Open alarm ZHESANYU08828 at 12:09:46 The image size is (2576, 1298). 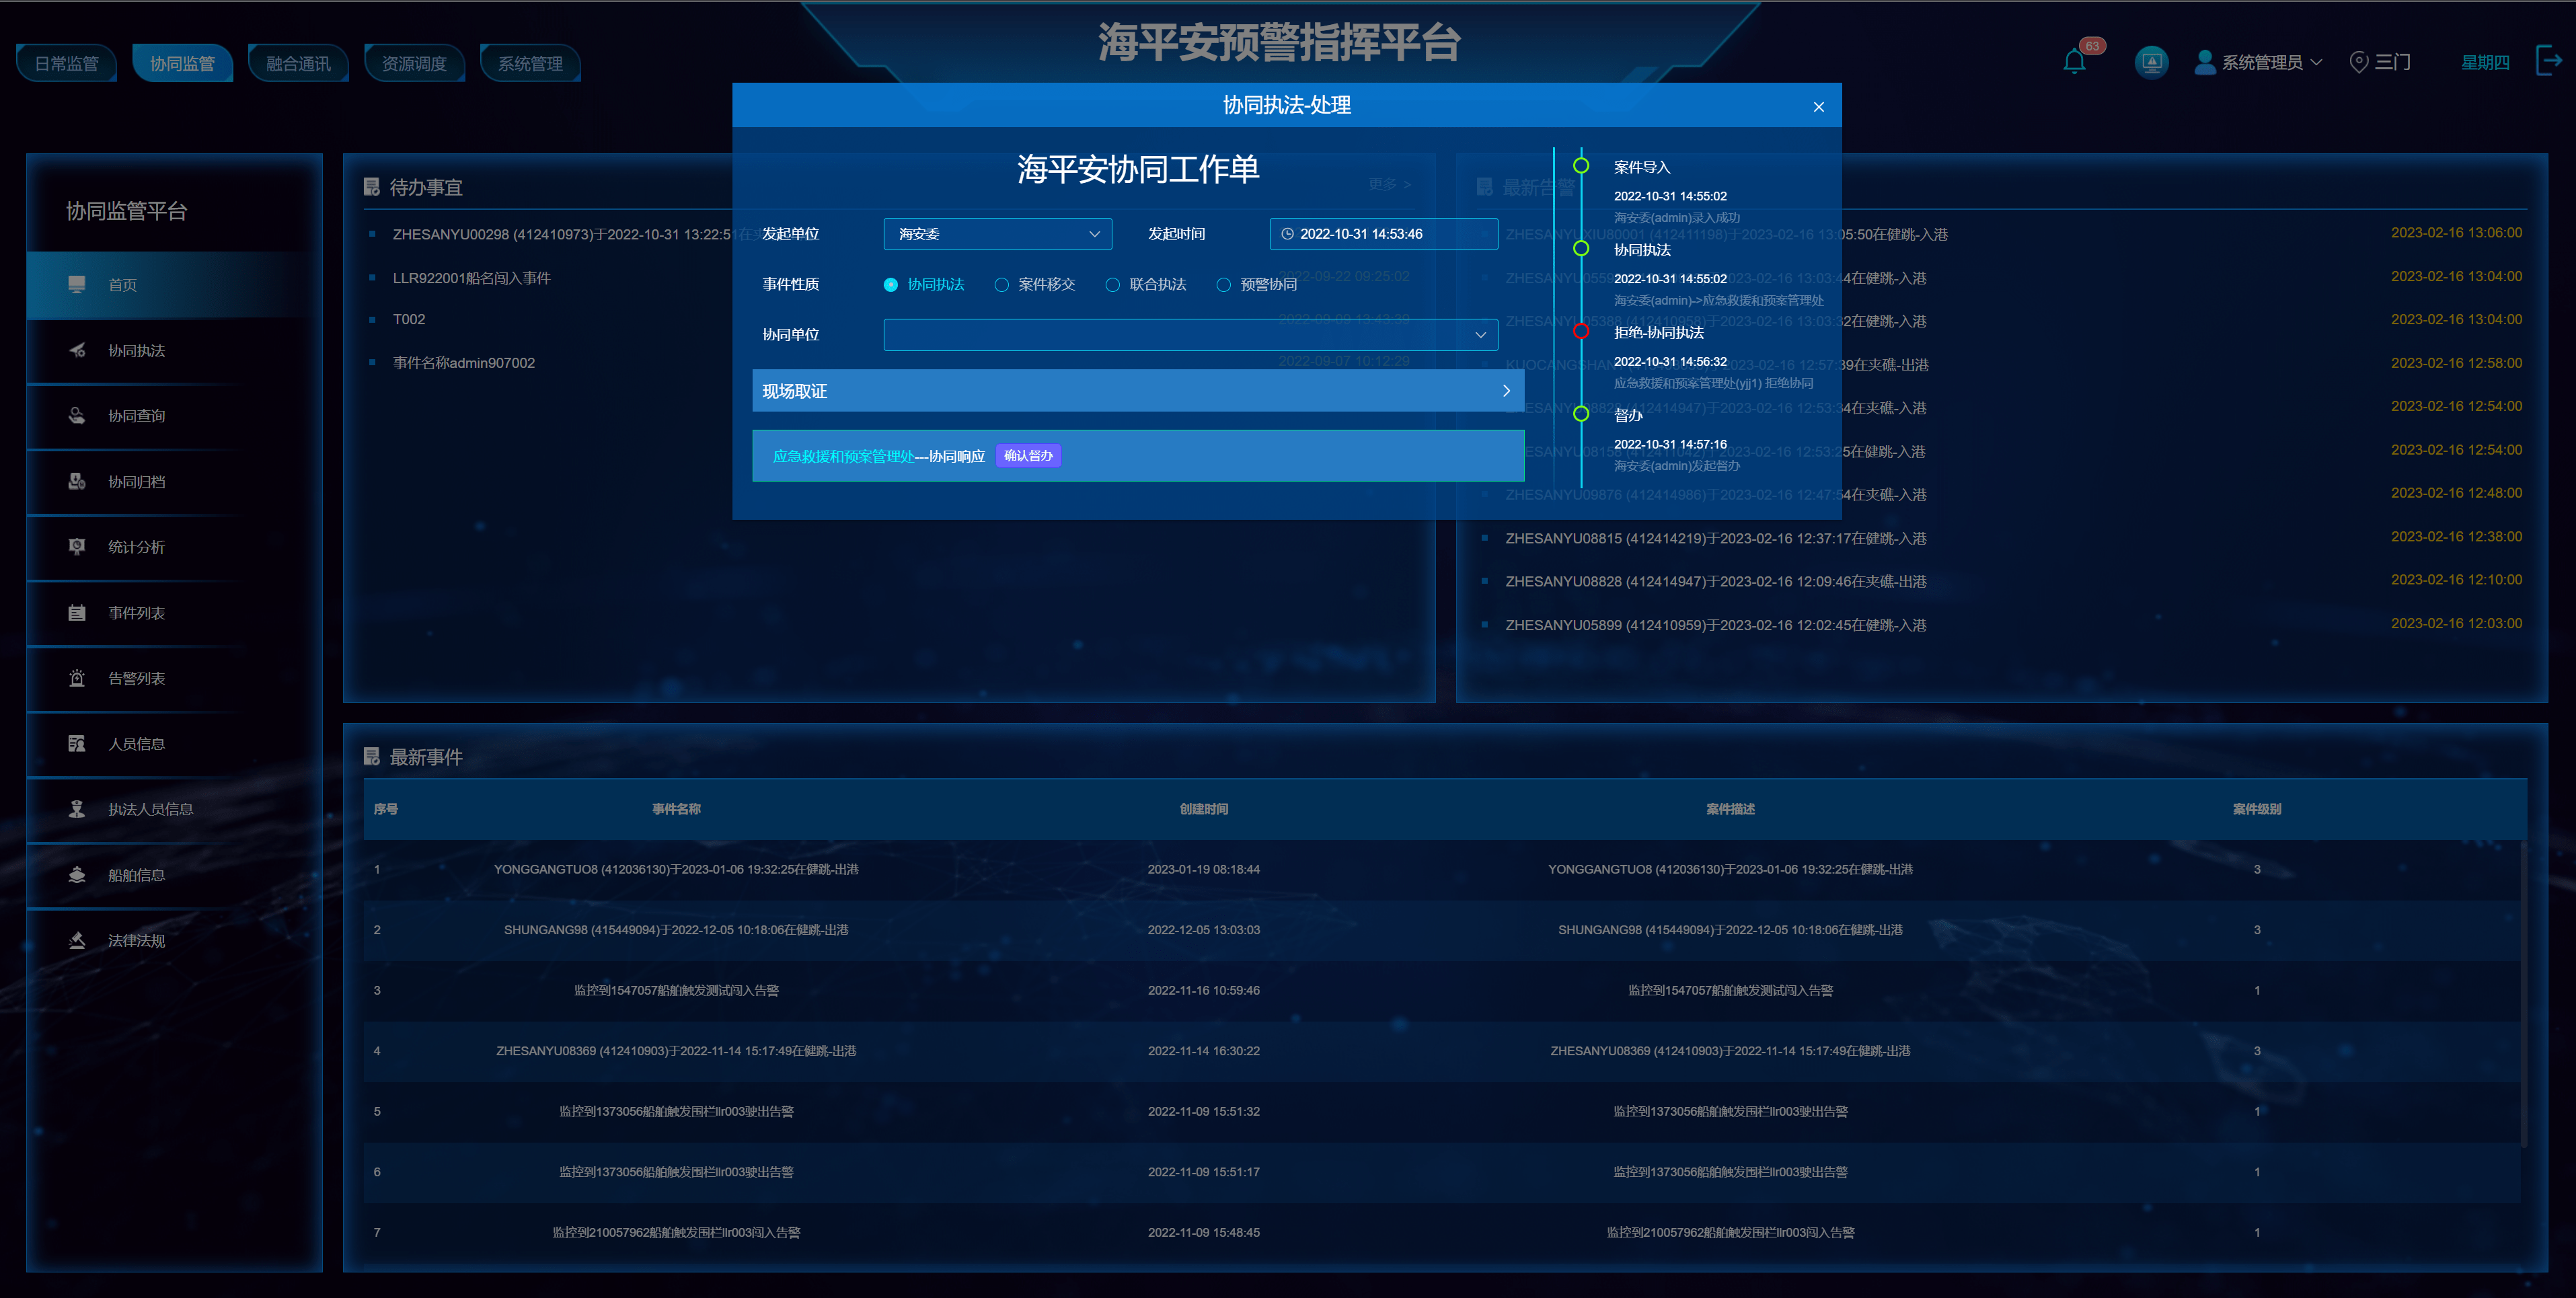1715,581
